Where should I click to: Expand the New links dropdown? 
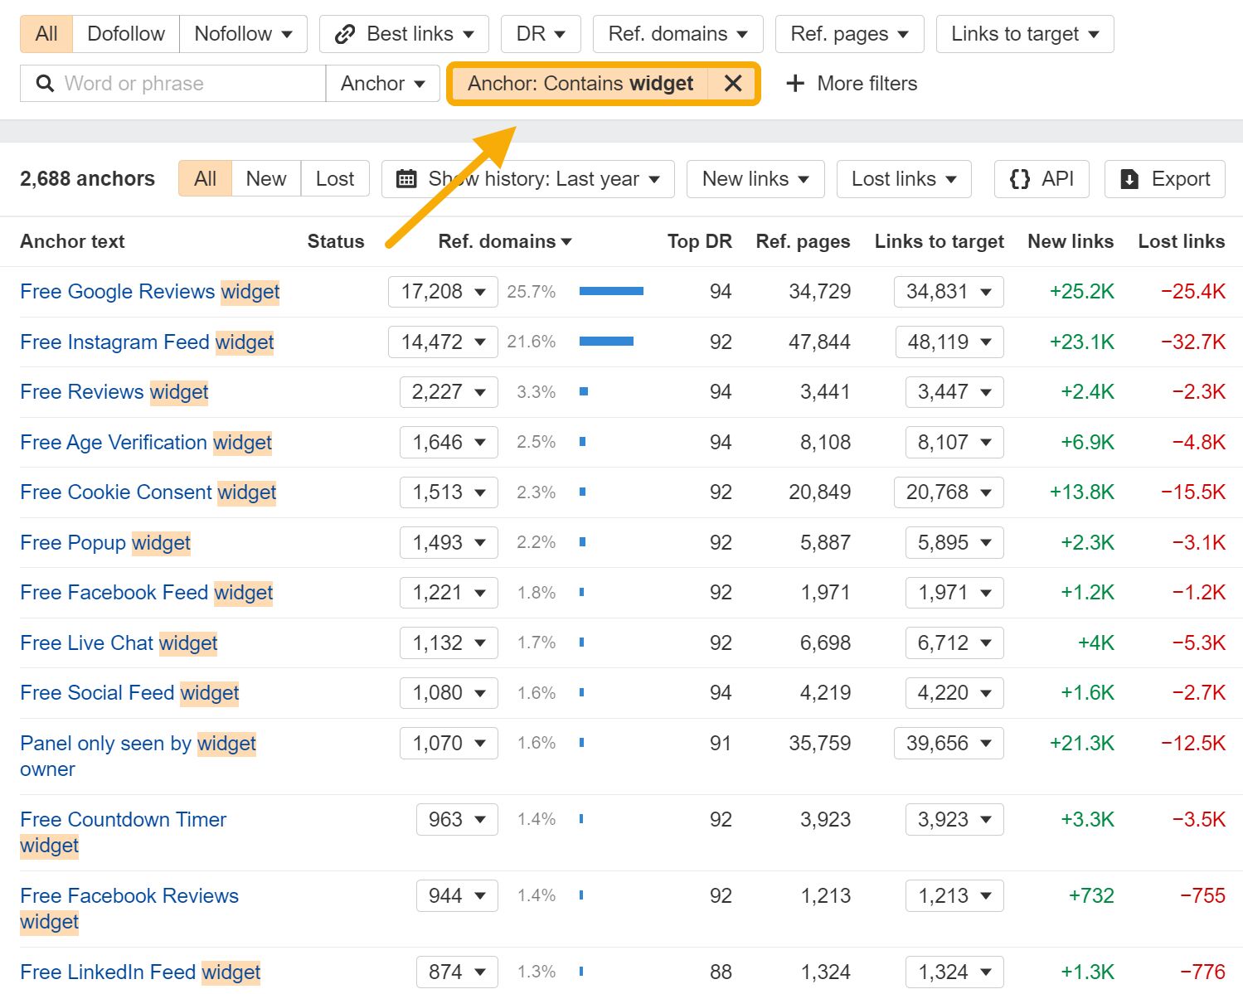[x=754, y=178]
